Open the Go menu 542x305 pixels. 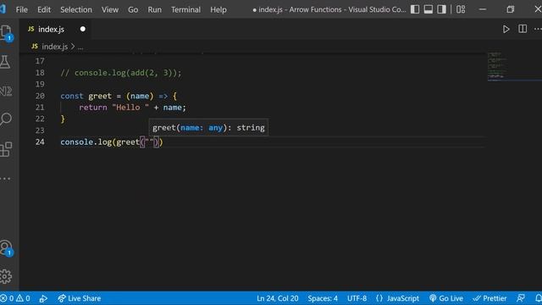(x=133, y=9)
